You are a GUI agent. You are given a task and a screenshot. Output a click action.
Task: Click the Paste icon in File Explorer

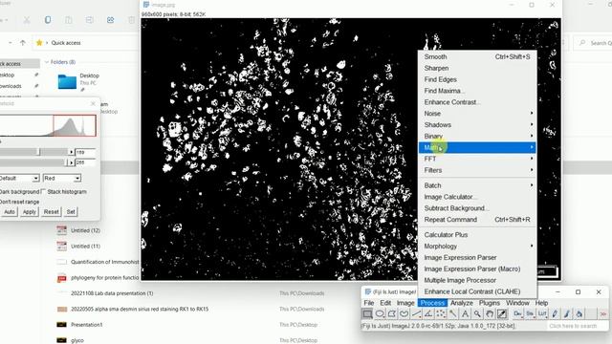(68, 20)
